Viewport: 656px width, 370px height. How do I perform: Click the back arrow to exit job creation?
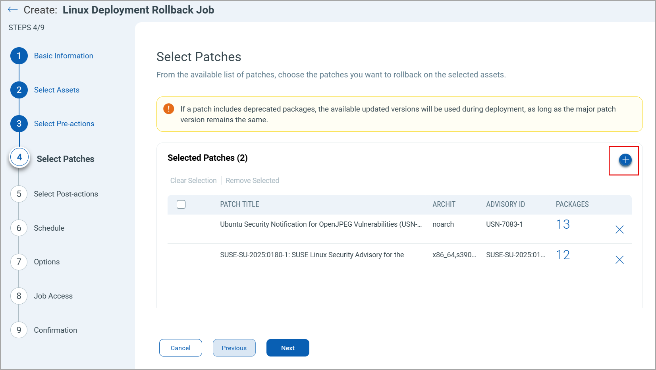tap(12, 9)
